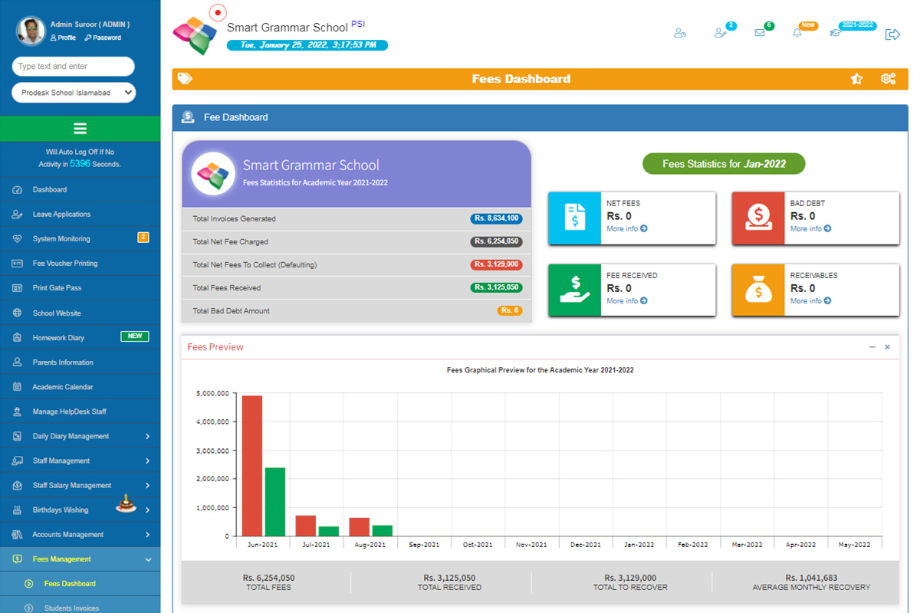
Task: Open the messages envelope icon
Action: [x=760, y=33]
